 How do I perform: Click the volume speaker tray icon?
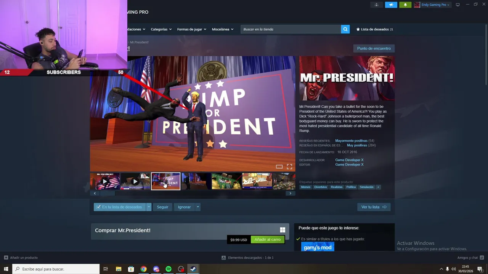[x=453, y=269]
